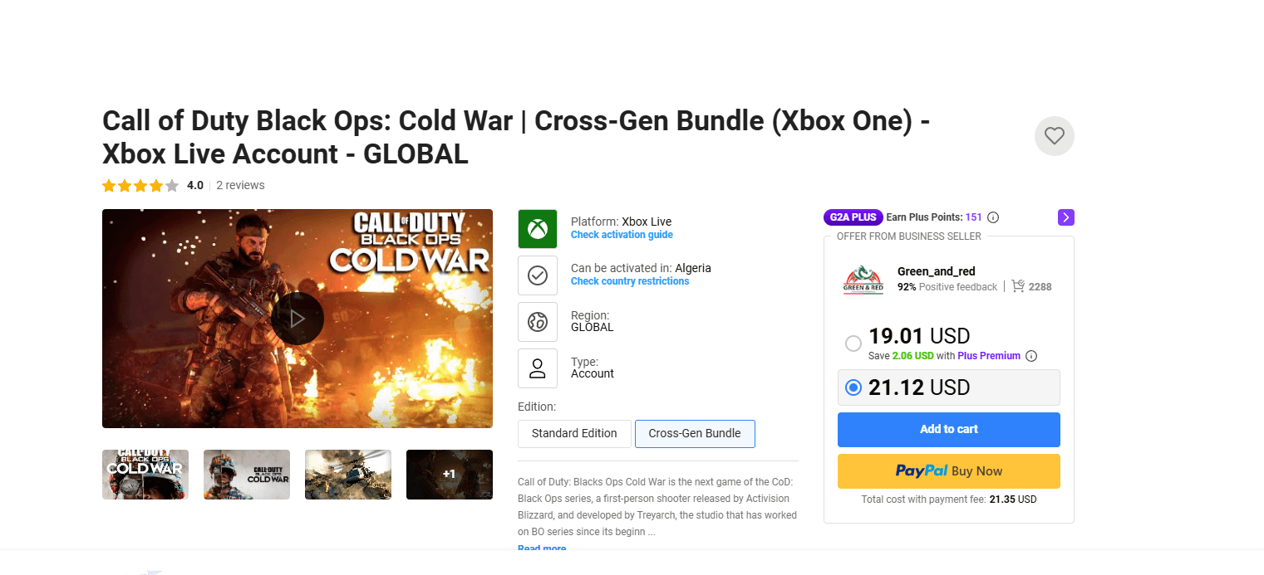Play the Cold War trailer video
Image resolution: width=1264 pixels, height=575 pixels.
pos(297,319)
